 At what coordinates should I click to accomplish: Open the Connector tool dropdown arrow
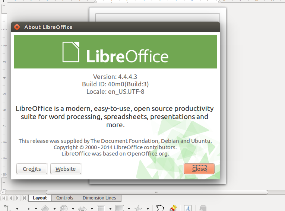pos(17,209)
